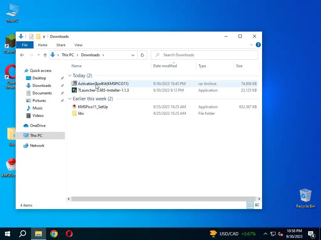Click the Opera Browser desktop shortcut
Viewport: 321px width, 240px height.
pos(10,77)
